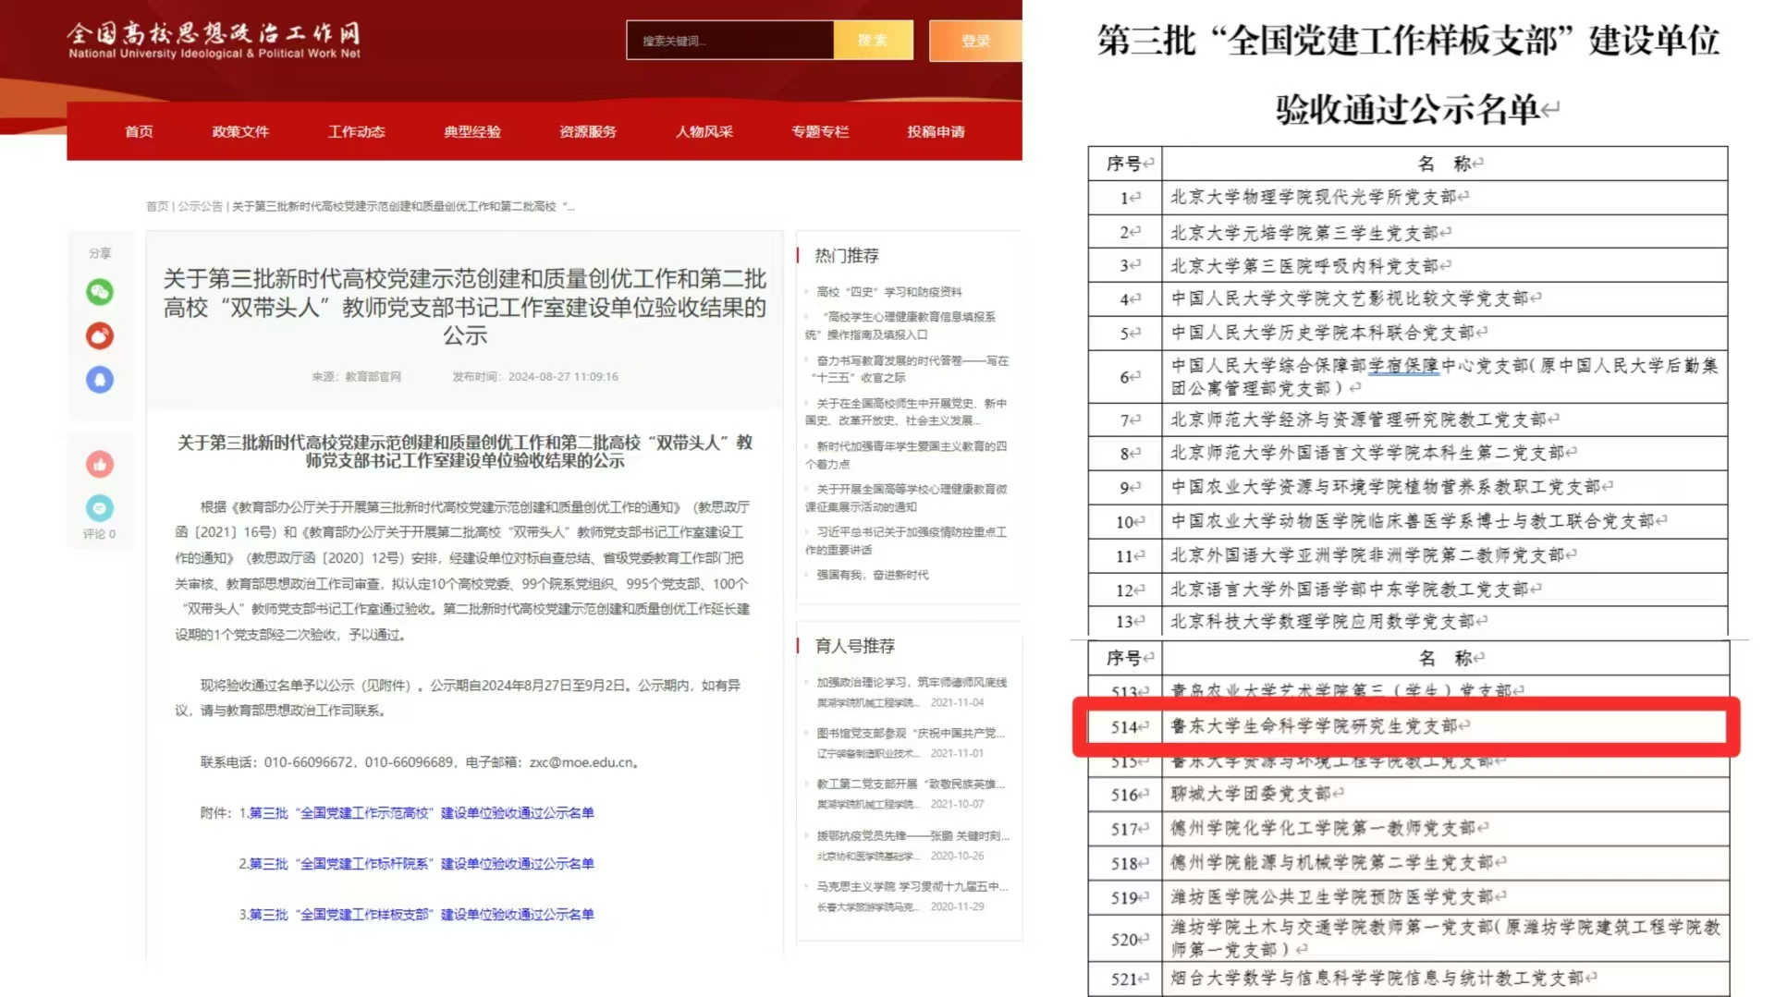Click the red thumbs-up like icon
The height and width of the screenshot is (997, 1775).
click(100, 464)
